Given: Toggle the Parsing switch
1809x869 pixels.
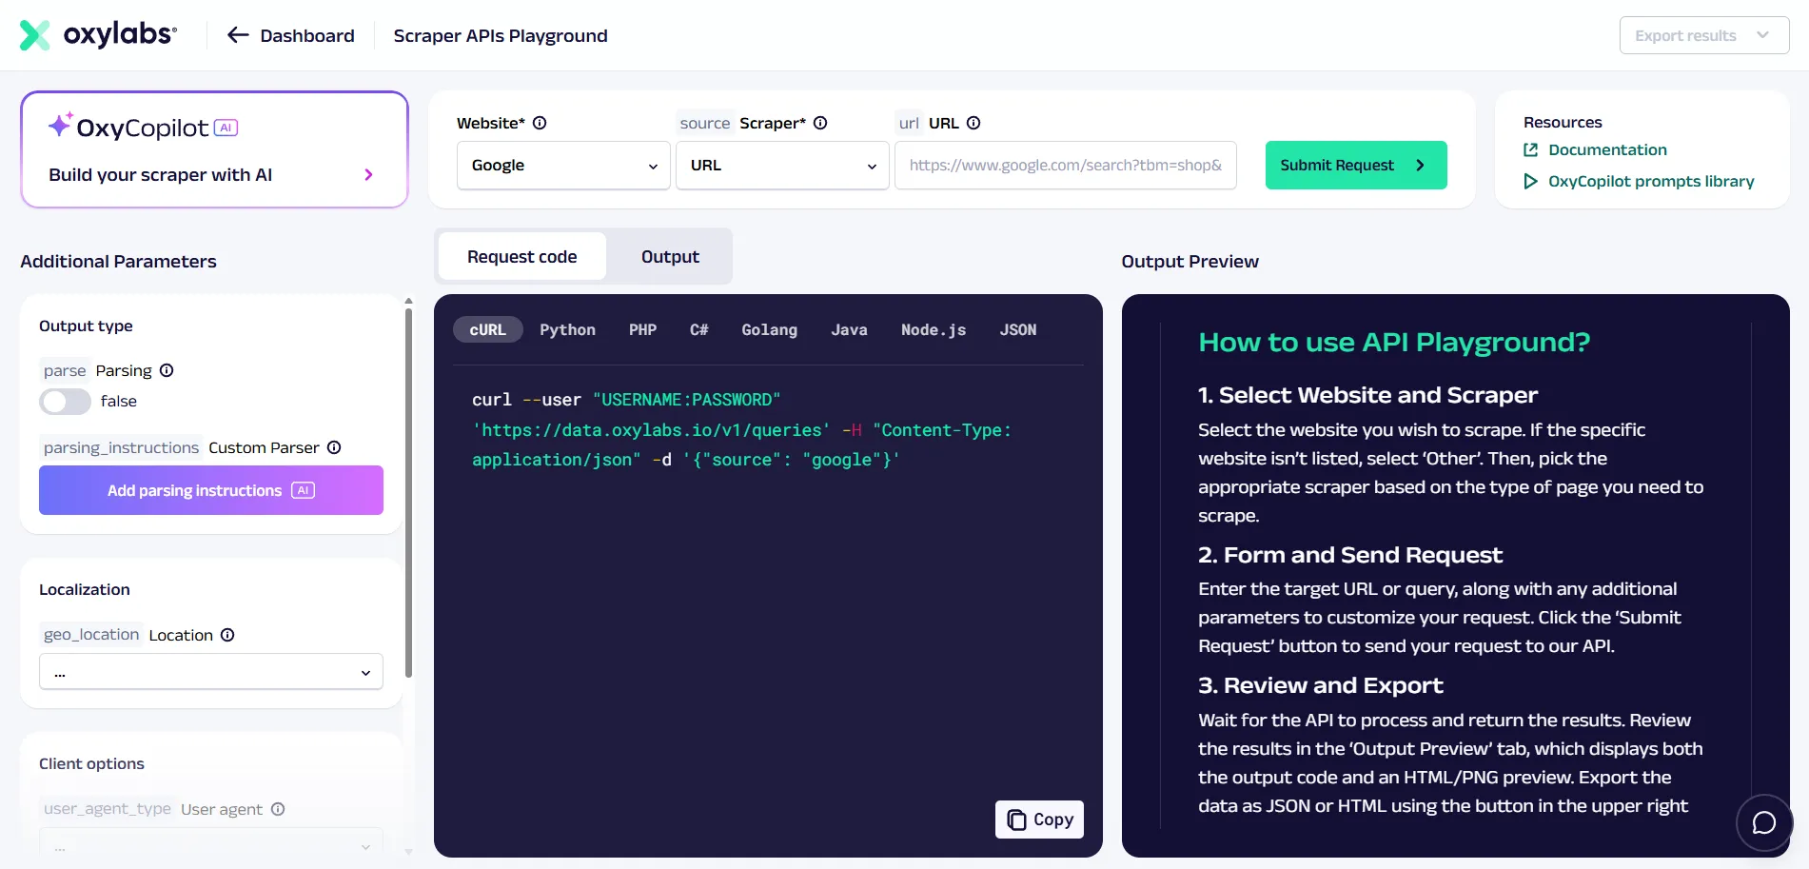Looking at the screenshot, I should pos(65,402).
